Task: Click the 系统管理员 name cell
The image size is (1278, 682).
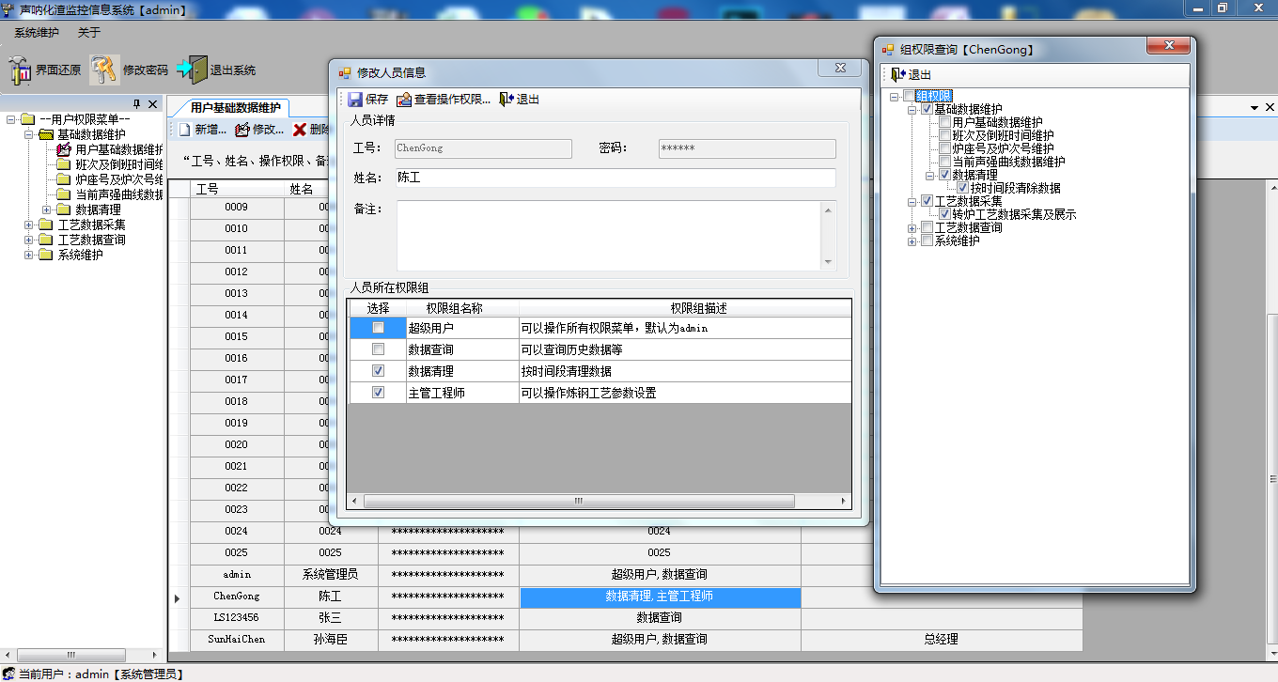Action: click(331, 575)
